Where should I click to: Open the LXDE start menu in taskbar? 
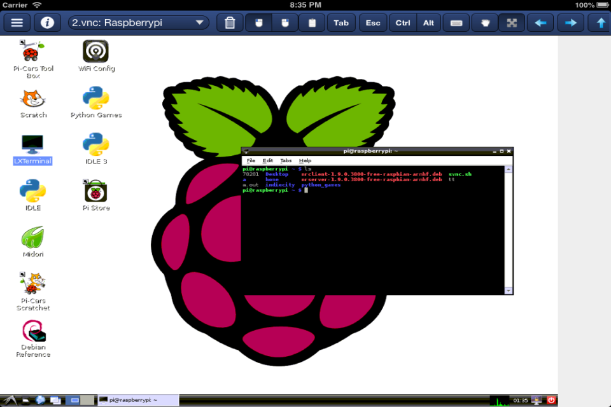pyautogui.click(x=10, y=400)
